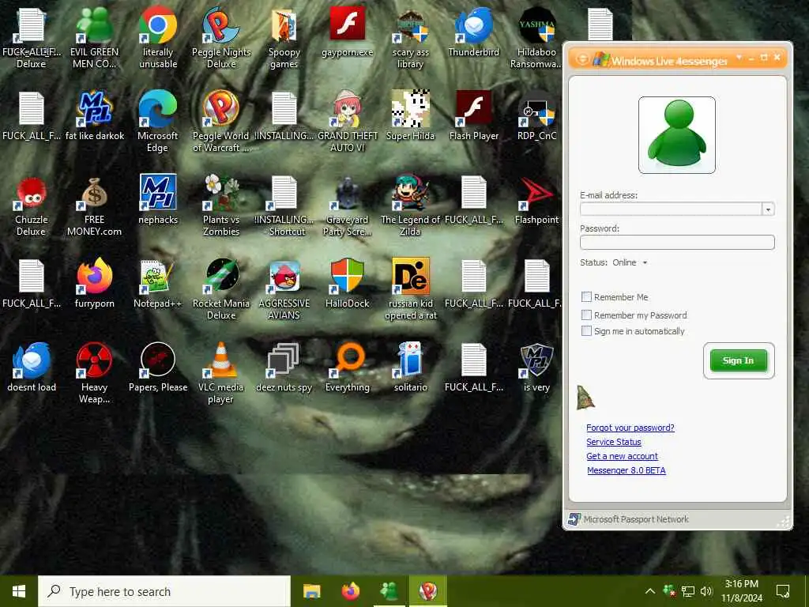Image resolution: width=809 pixels, height=607 pixels.
Task: Open the Windows Start menu
Action: pyautogui.click(x=19, y=591)
